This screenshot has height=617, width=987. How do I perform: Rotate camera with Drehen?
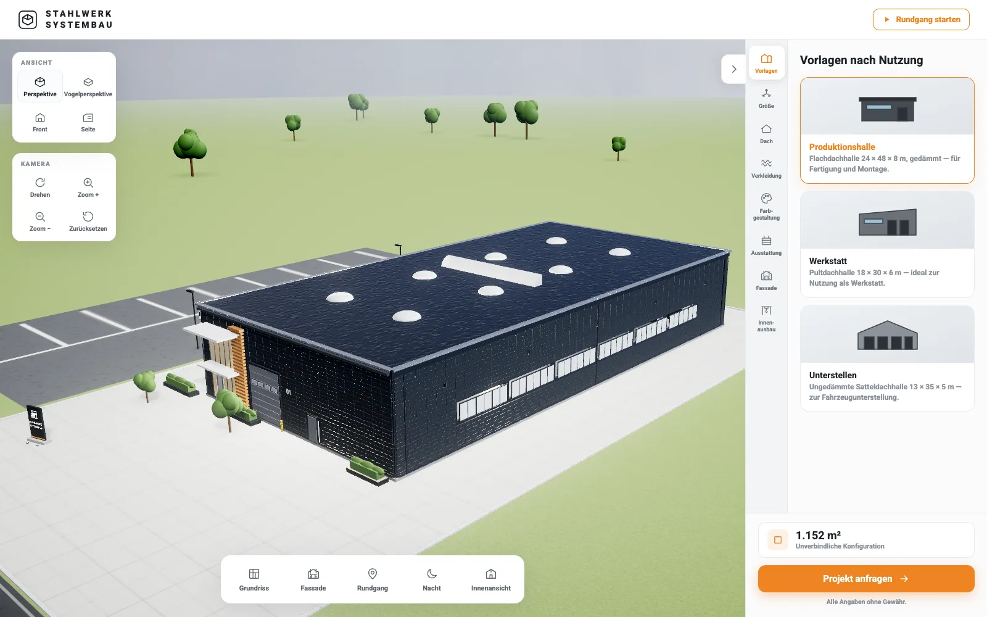40,188
